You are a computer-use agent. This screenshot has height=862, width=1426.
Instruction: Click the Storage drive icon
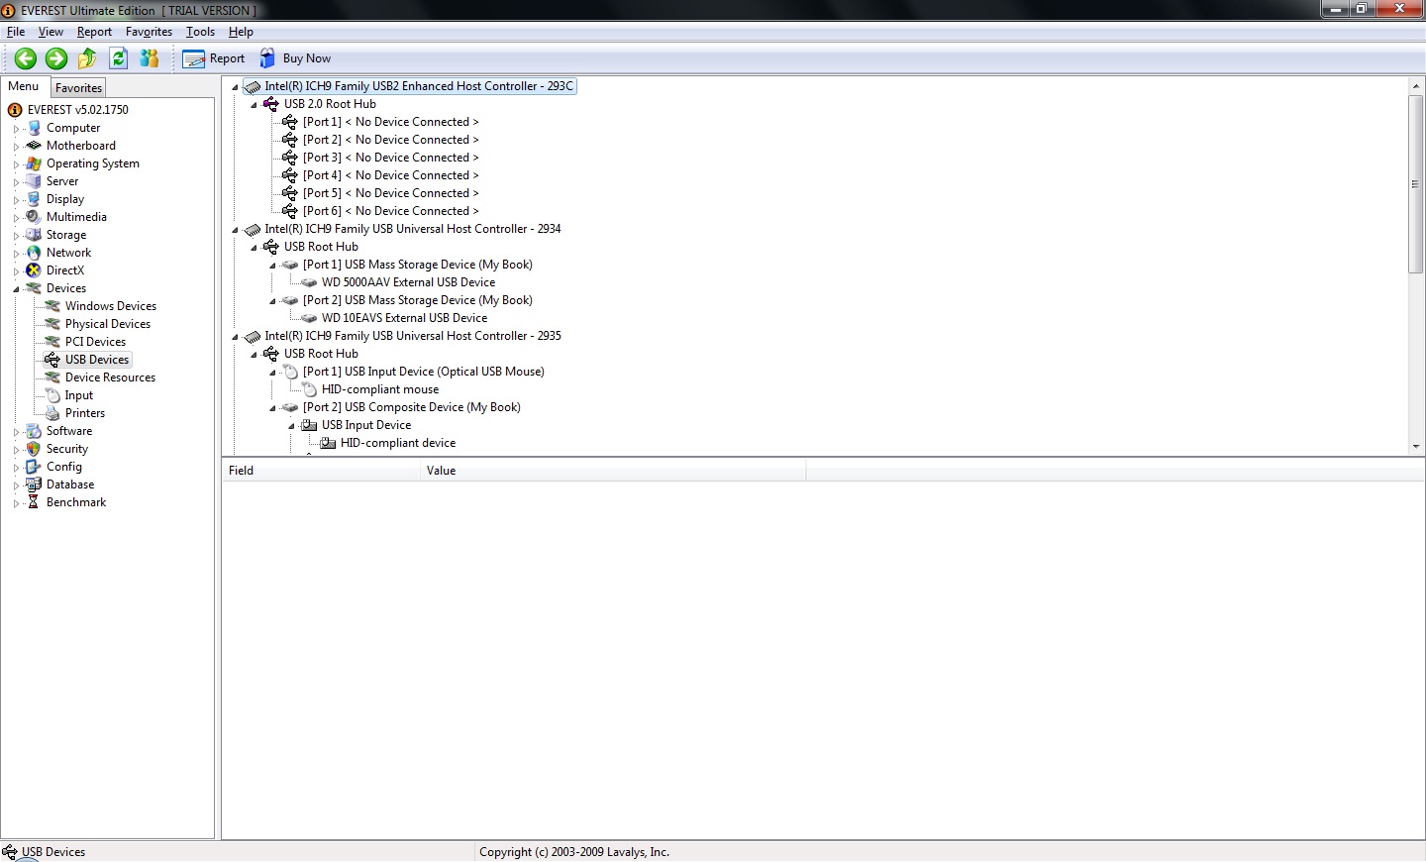pyautogui.click(x=34, y=235)
